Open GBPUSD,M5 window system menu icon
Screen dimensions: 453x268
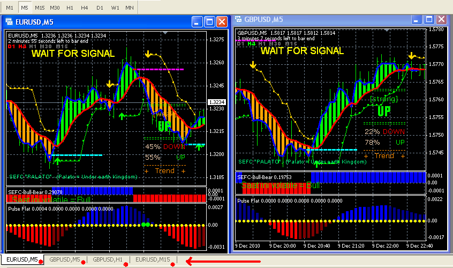click(238, 19)
